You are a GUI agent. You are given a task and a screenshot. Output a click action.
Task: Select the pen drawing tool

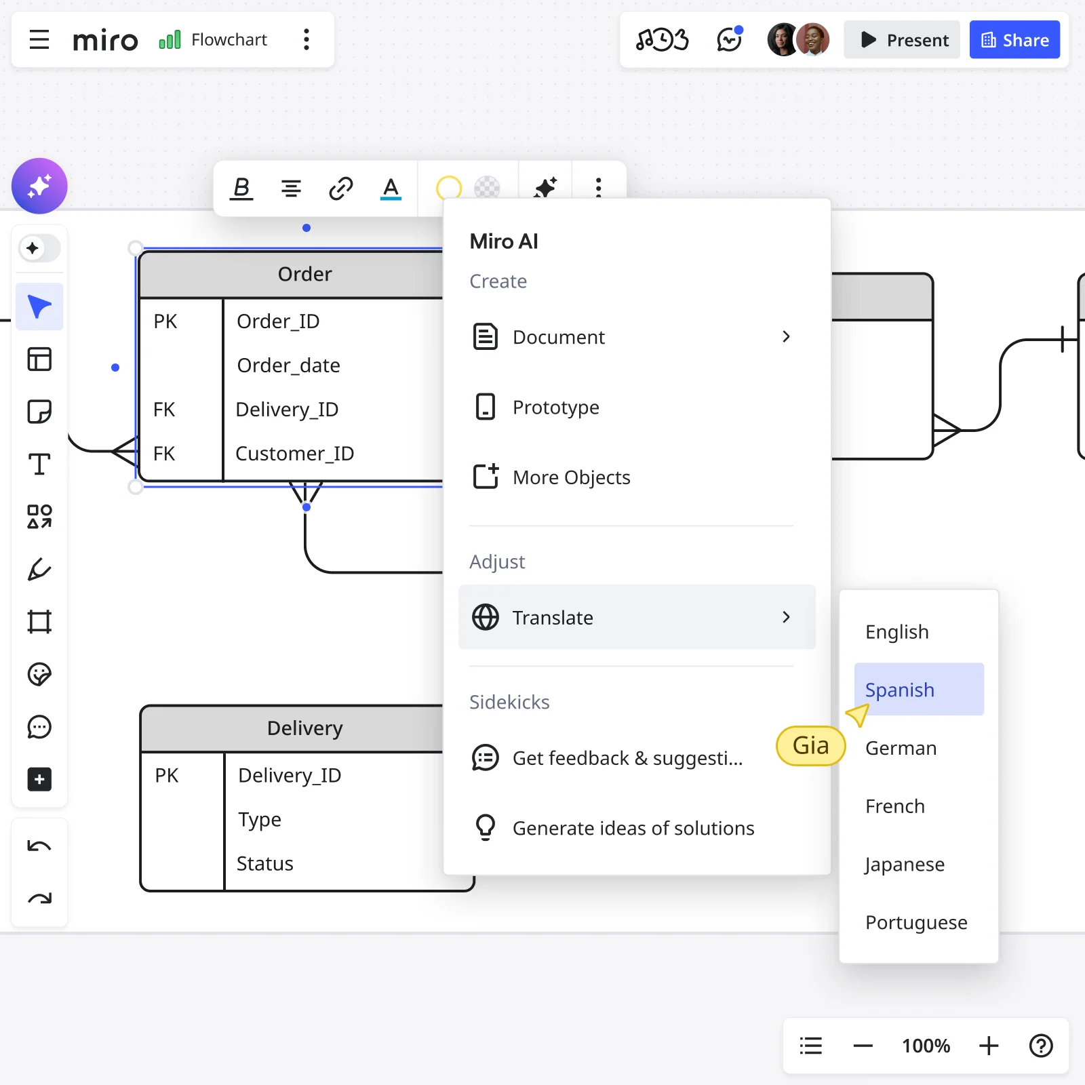(x=39, y=569)
